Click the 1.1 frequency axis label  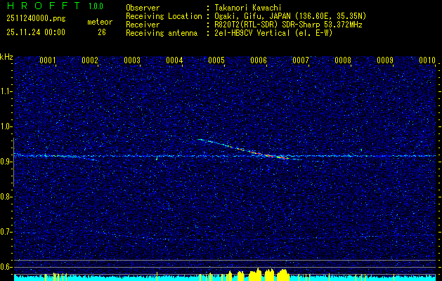point(6,91)
